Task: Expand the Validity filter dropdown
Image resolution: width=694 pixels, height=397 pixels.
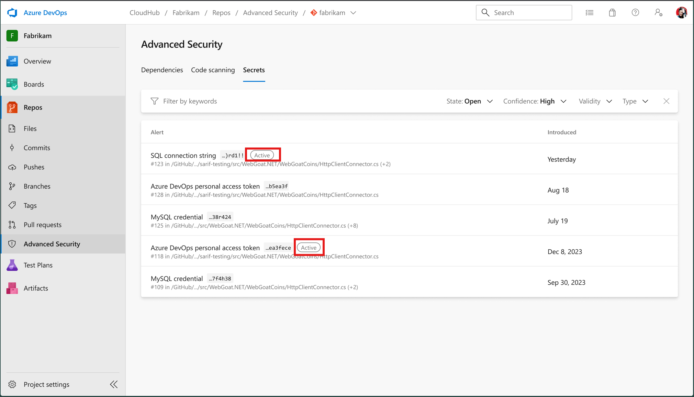Action: coord(595,101)
